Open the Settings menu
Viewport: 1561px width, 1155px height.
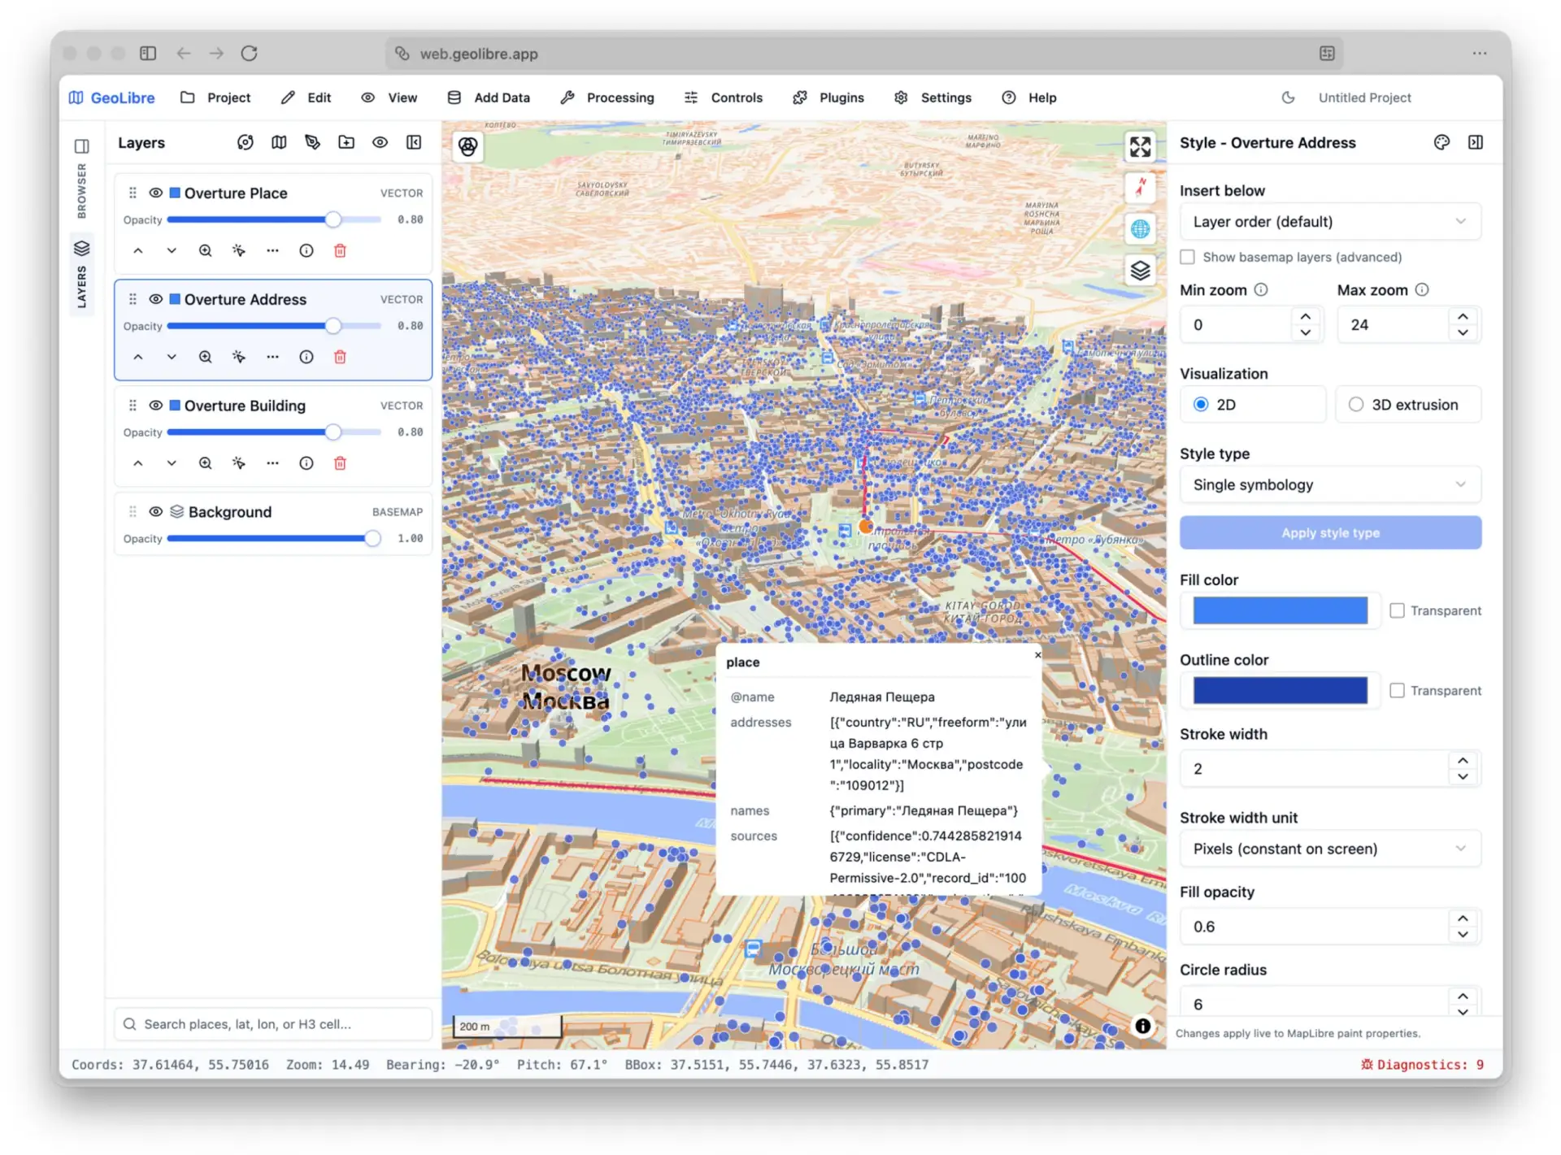(x=933, y=98)
